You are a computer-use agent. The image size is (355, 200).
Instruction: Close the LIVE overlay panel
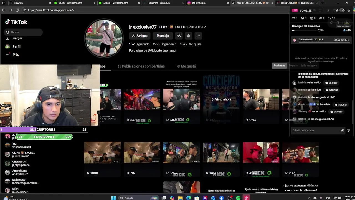[349, 11]
